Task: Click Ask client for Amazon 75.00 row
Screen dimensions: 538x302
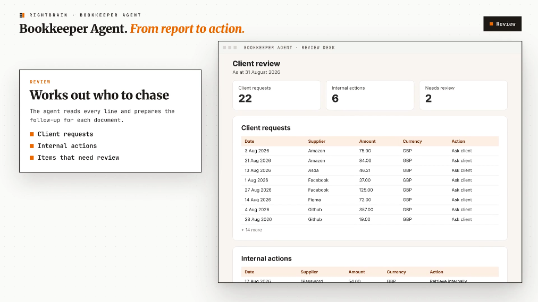Action: tap(461, 151)
